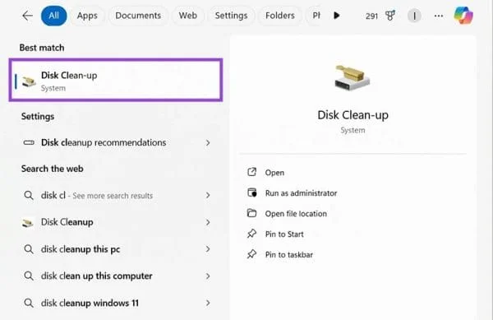
Task: Choose Open file location
Action: 296,214
